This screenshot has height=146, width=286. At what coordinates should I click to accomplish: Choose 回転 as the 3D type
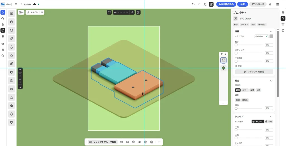coord(268,121)
